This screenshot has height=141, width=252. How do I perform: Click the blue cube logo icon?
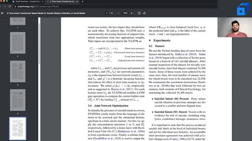(243, 9)
